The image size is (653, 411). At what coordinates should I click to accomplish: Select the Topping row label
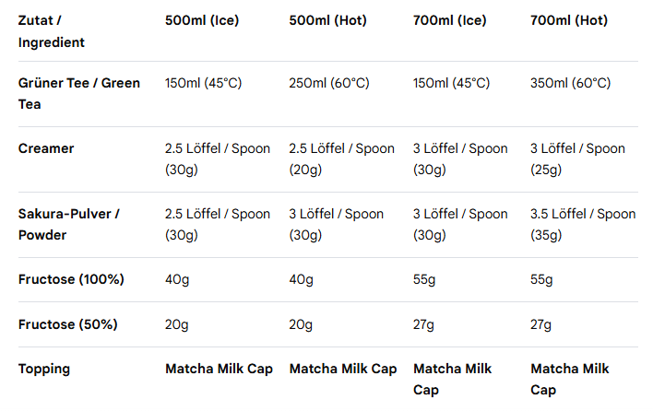click(44, 369)
